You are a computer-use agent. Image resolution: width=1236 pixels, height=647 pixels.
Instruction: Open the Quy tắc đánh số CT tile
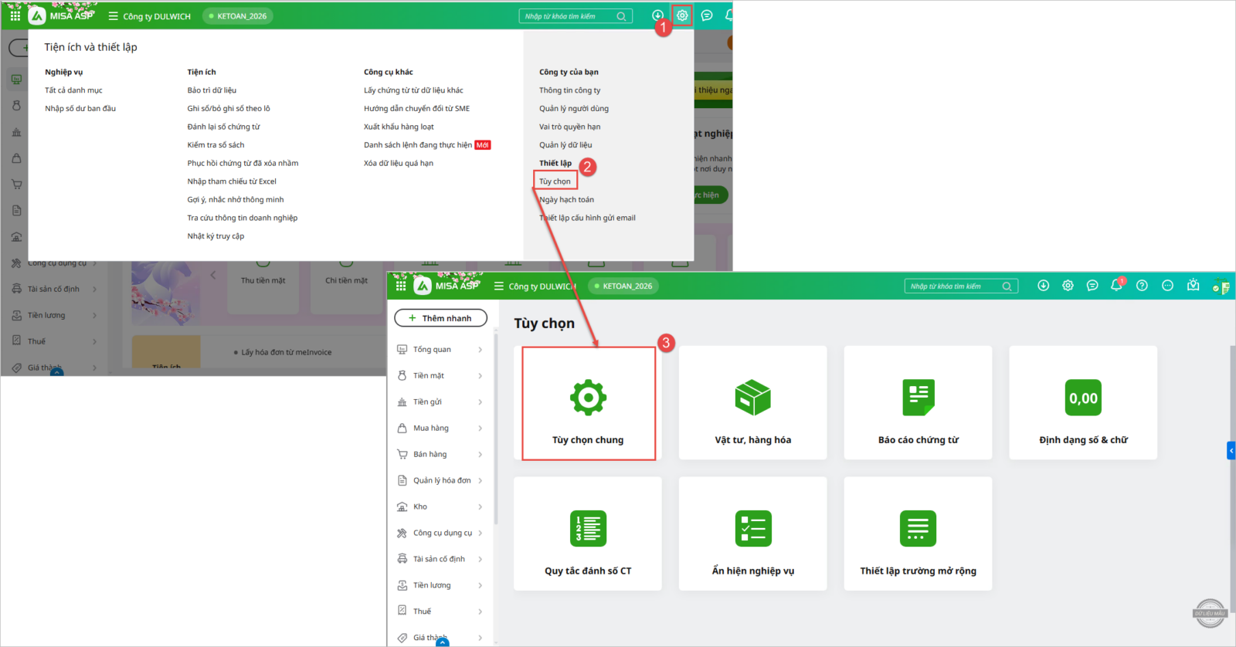click(587, 534)
